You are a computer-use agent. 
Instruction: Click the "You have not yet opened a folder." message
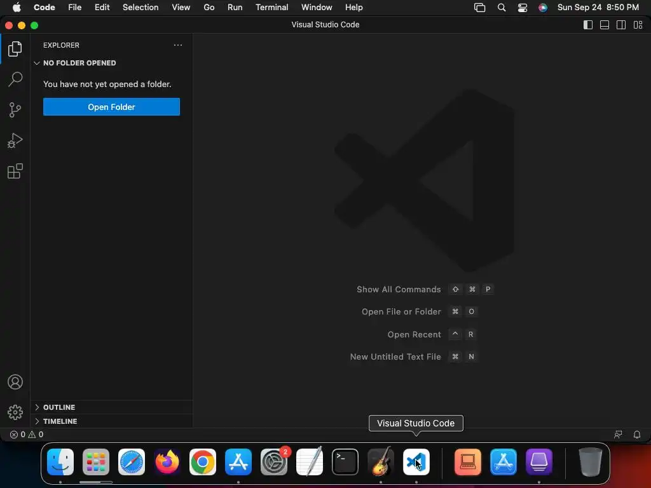point(107,85)
